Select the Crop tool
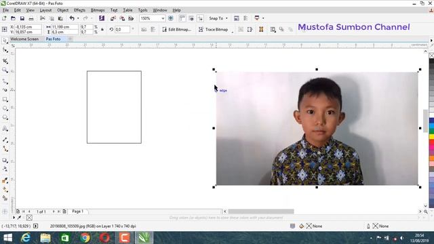The width and height of the screenshot is (434, 244). coord(5,61)
